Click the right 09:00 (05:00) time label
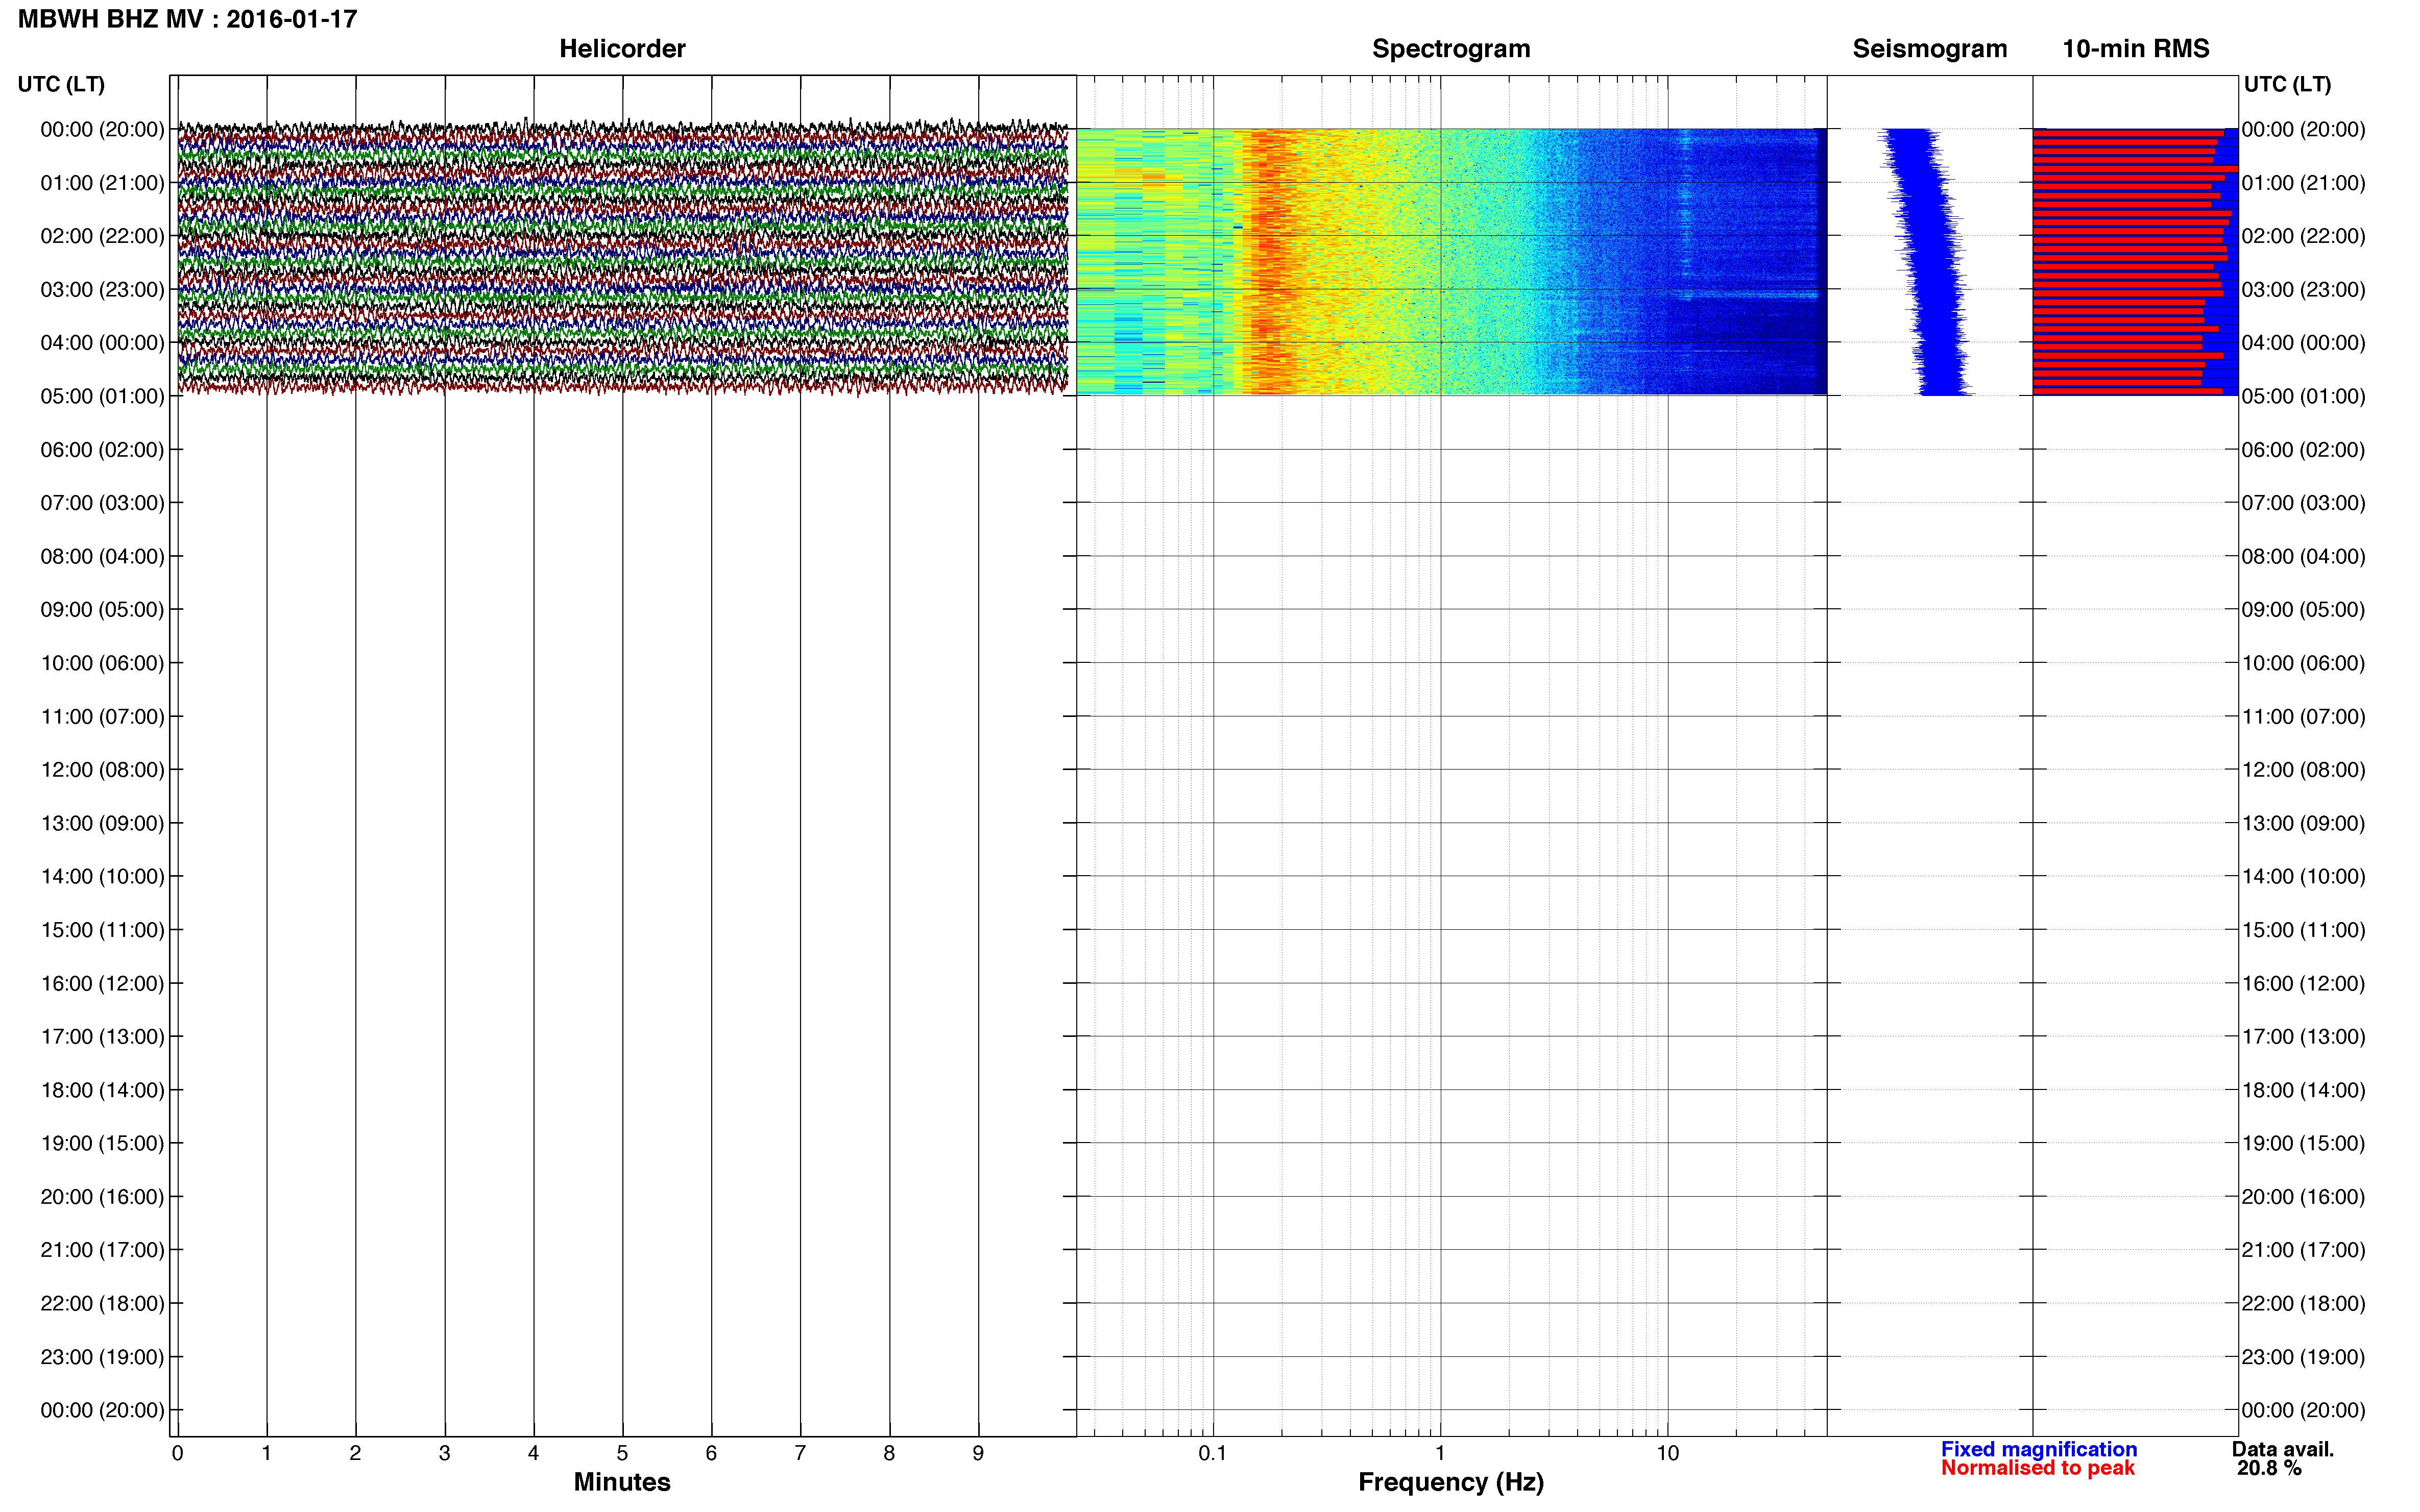 pyautogui.click(x=2303, y=610)
